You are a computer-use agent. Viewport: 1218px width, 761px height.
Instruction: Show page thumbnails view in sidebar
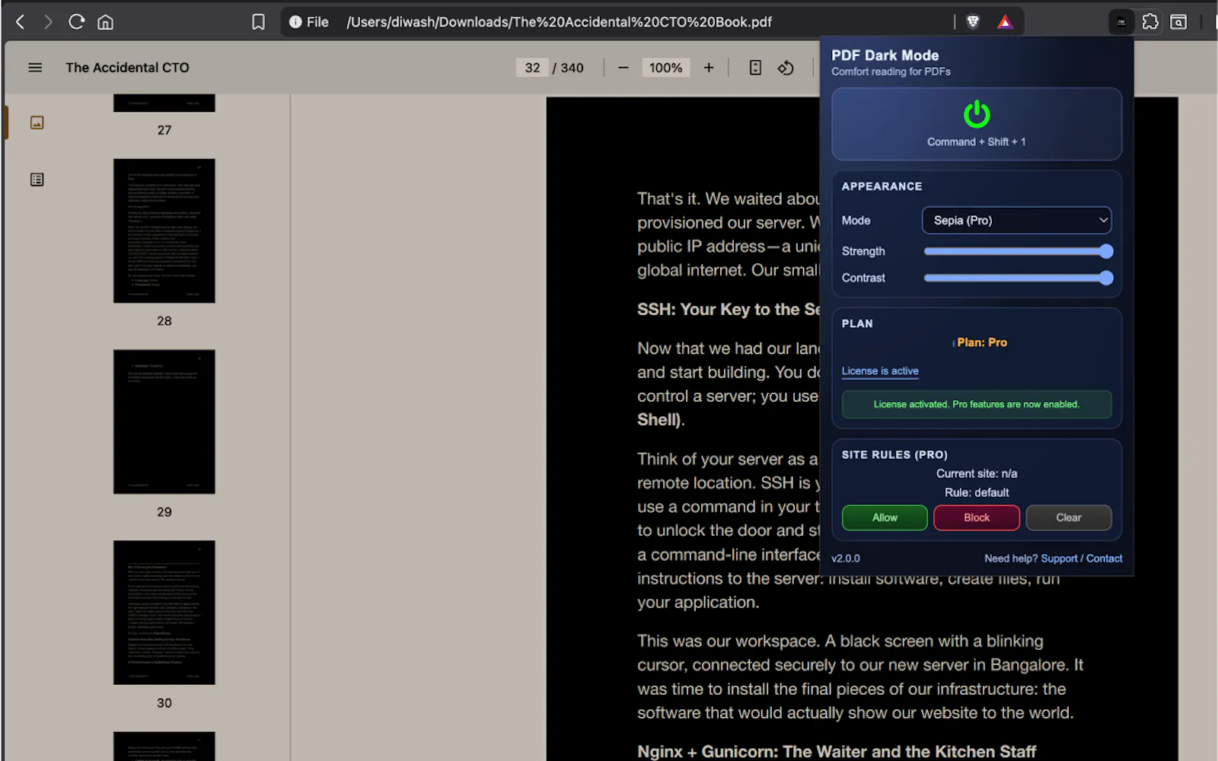point(37,123)
